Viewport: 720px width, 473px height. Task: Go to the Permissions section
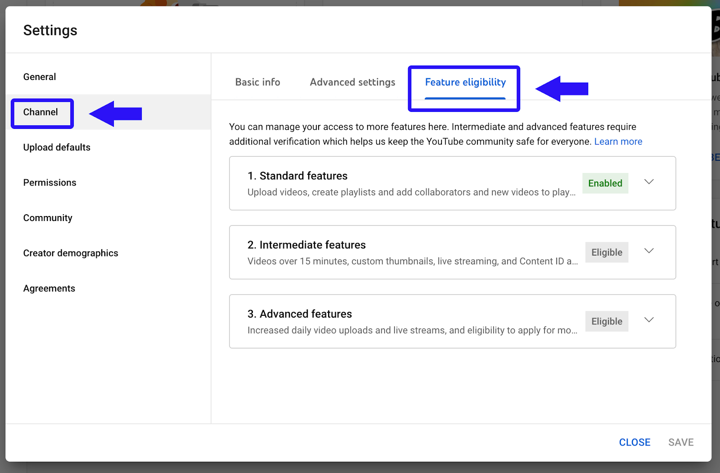point(49,182)
